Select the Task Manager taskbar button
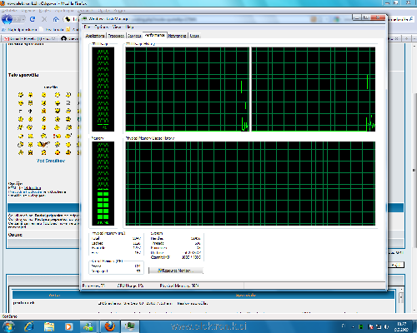The image size is (417, 333). pos(129,326)
